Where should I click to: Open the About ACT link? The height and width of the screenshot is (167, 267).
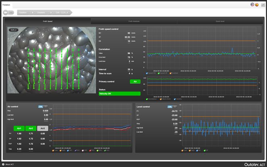coord(10,165)
